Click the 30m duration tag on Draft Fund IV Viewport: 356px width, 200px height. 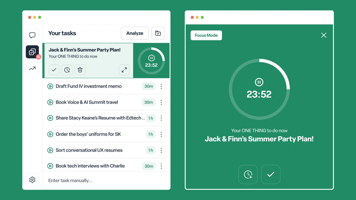[149, 86]
